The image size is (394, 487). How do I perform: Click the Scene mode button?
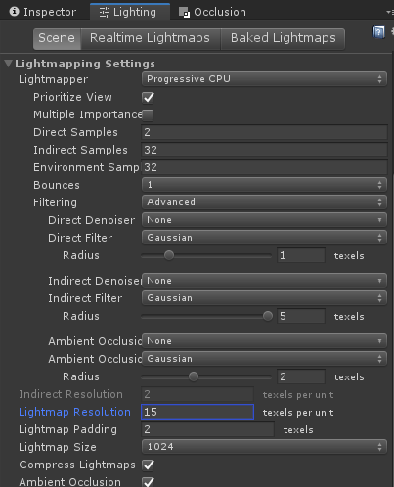point(57,38)
